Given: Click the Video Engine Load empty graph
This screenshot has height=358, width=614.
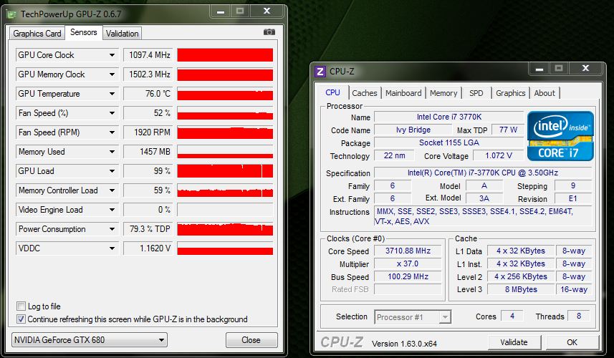Looking at the screenshot, I should point(225,210).
